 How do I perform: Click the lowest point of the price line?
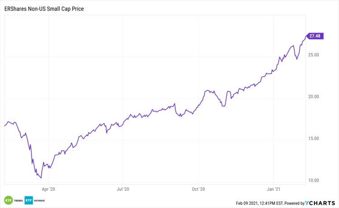[41, 178]
